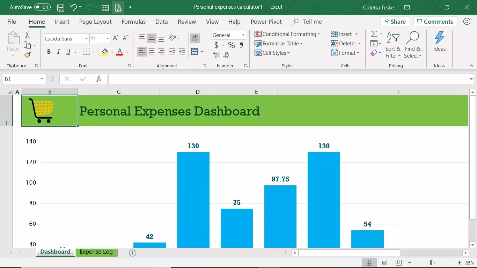Open the Font name dropdown
Image resolution: width=477 pixels, height=268 pixels.
coord(86,38)
